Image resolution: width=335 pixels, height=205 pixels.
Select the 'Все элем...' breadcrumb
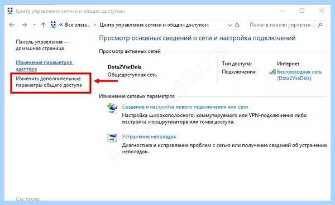pos(78,25)
